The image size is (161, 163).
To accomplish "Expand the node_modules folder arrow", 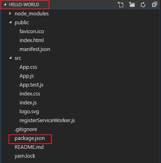I will click(10, 13).
